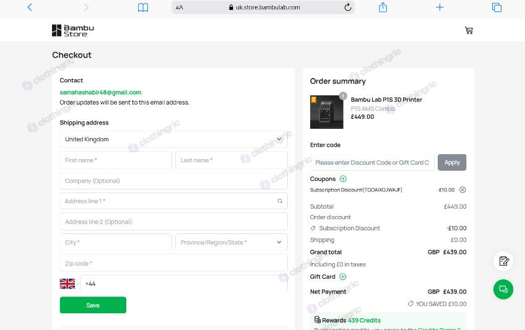Tap the Safari forward arrow

tap(86, 7)
